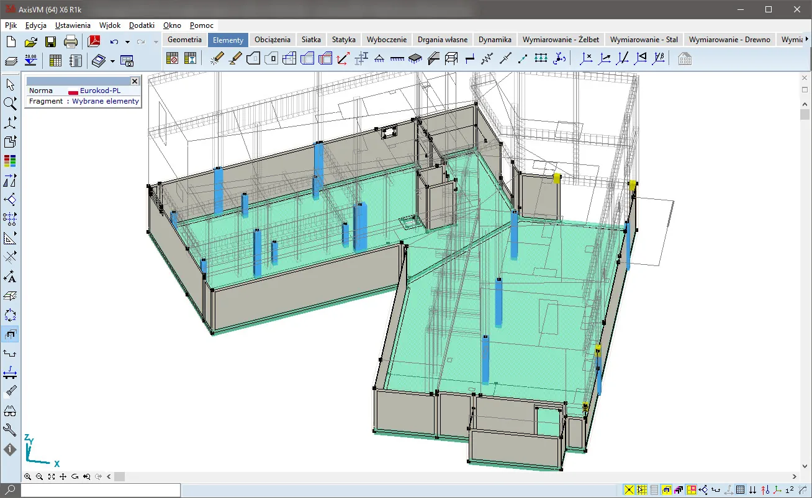
Task: Toggle the yellow X snap button in status bar
Action: 629,490
